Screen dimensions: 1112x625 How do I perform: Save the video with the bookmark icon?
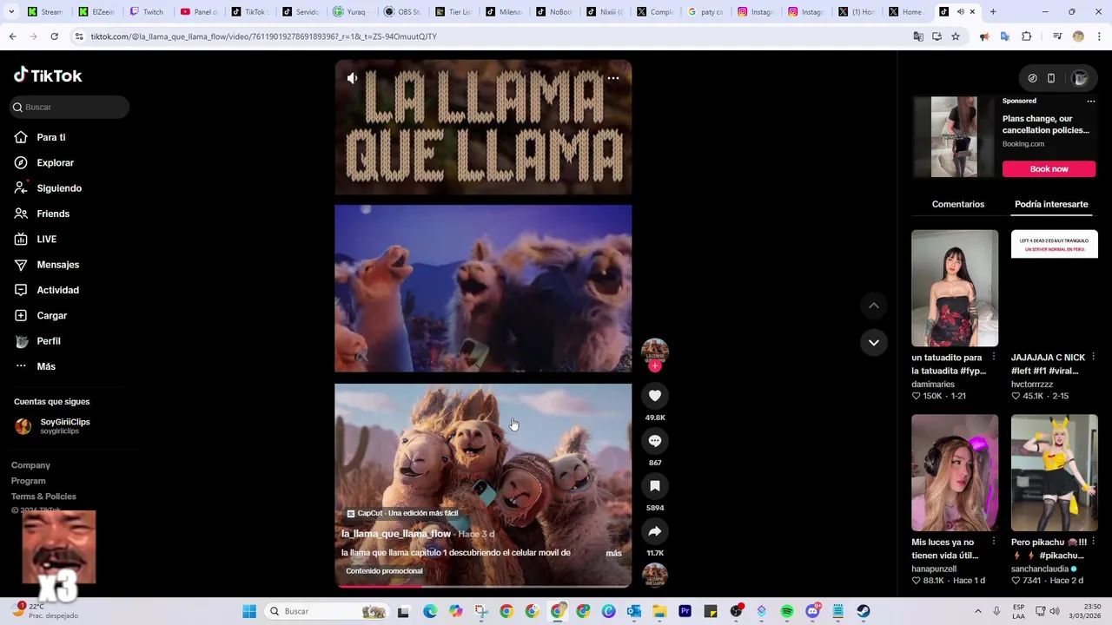(x=655, y=486)
